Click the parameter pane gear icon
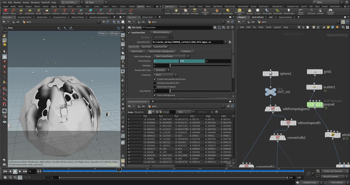Screen dimensions: 350x185 215,27
